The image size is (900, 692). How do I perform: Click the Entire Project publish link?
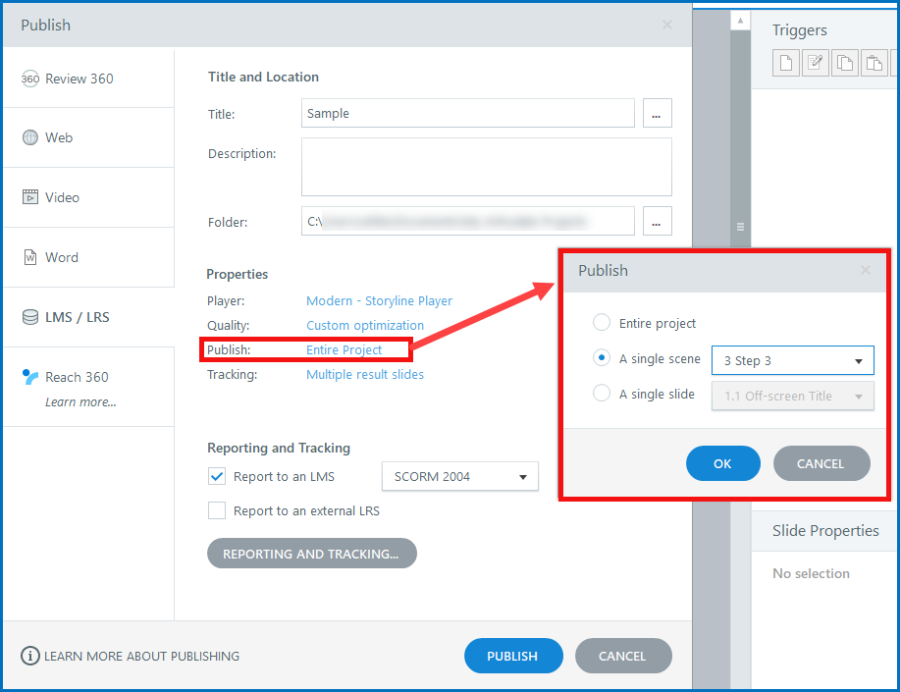344,349
